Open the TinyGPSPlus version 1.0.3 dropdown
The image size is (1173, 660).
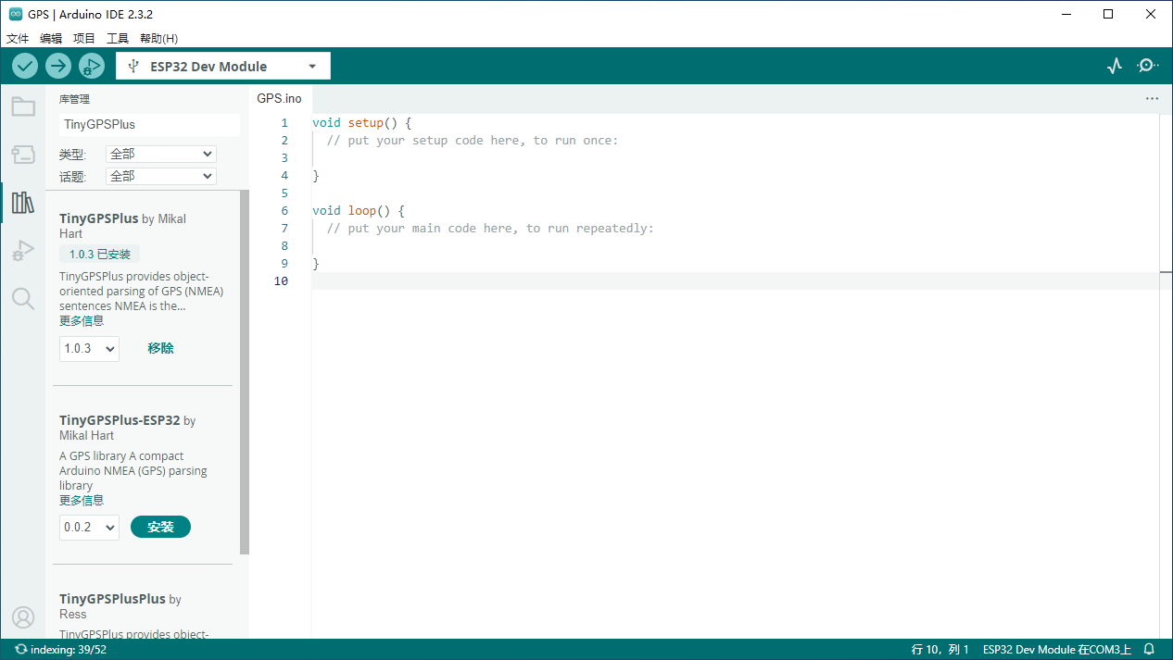(x=89, y=348)
